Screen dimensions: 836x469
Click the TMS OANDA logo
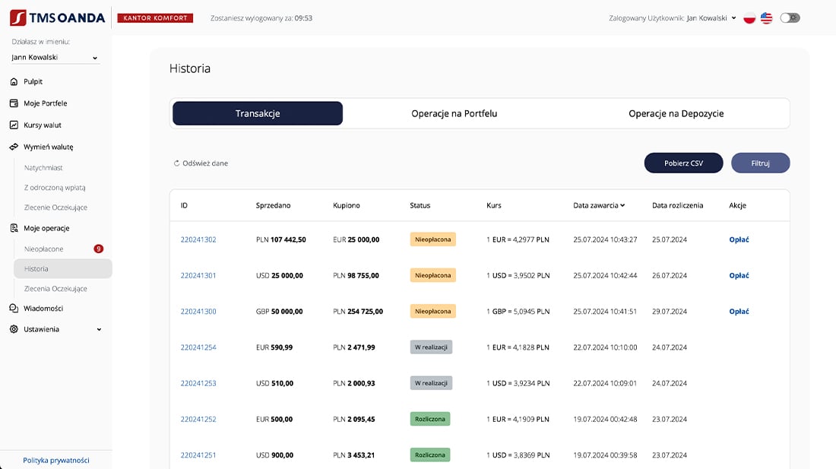click(58, 17)
